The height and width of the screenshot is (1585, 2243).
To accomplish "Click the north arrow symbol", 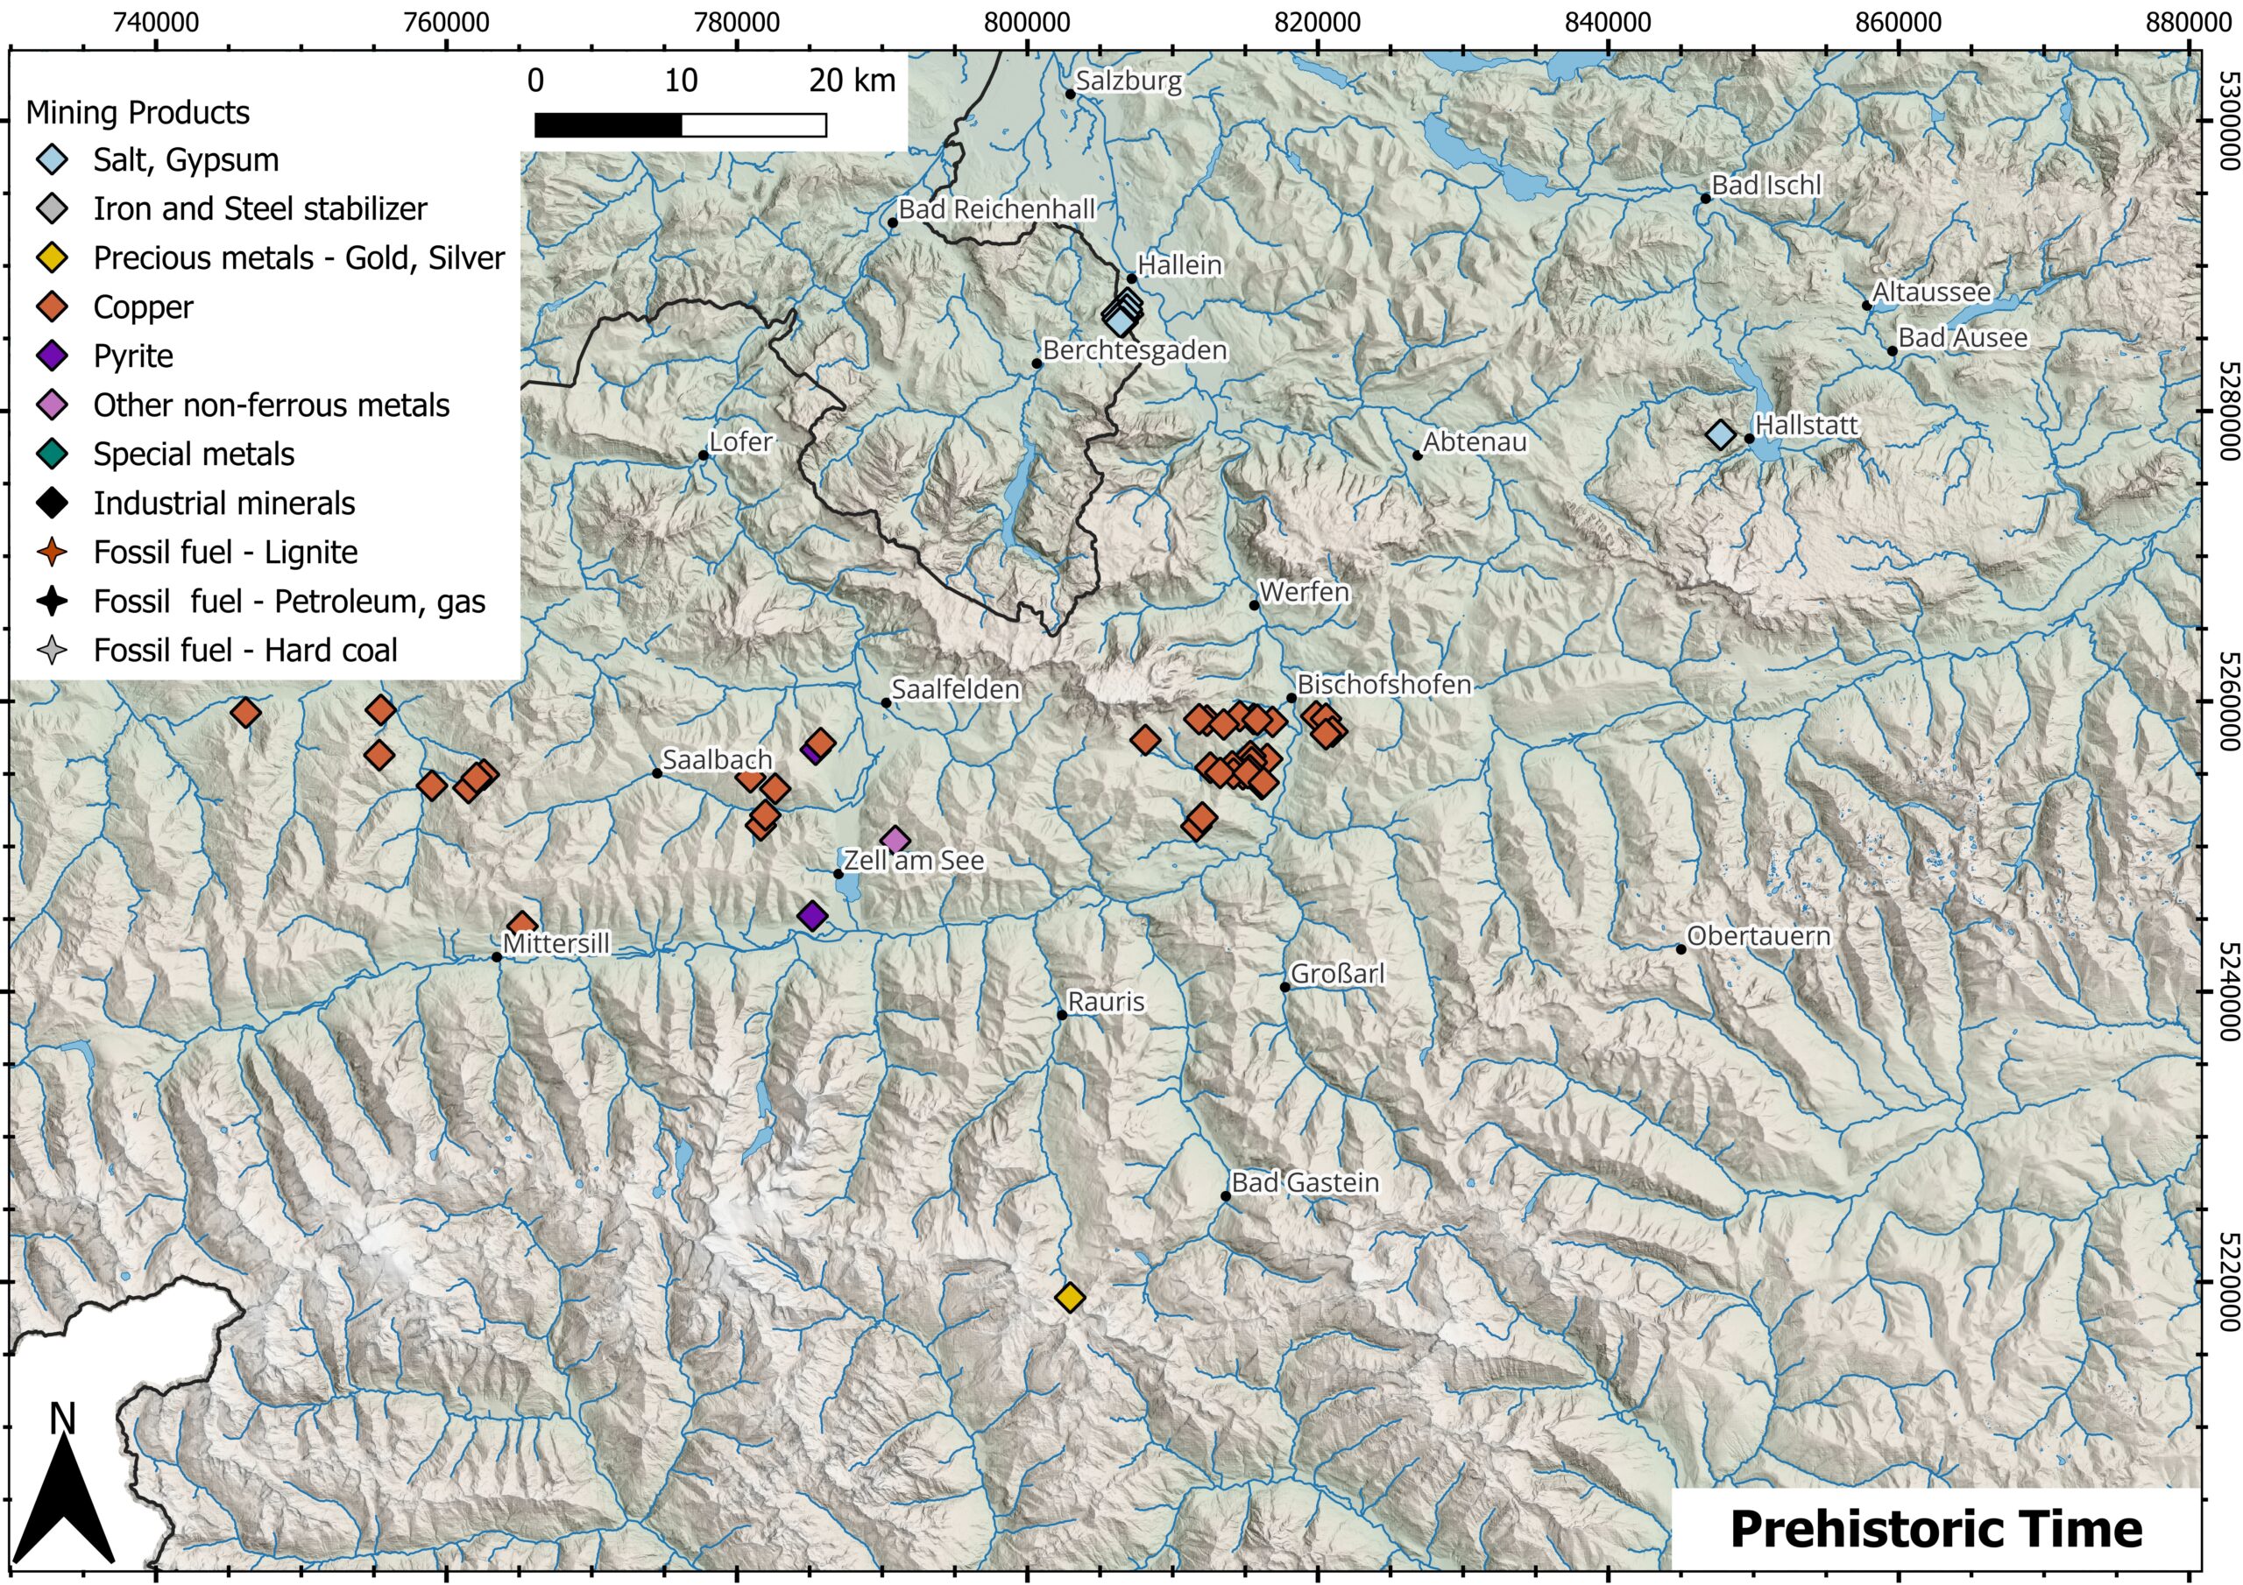I will point(63,1483).
